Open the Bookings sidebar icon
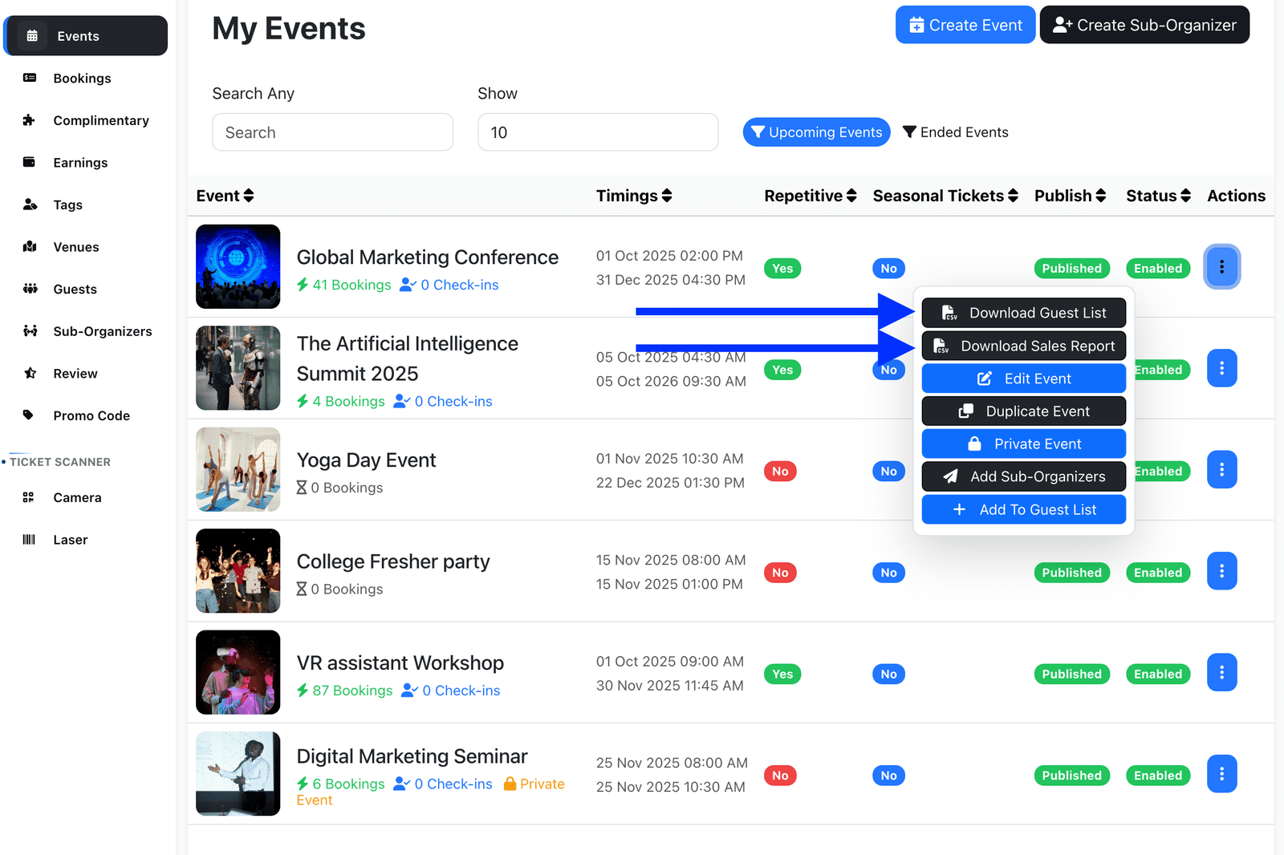 point(30,78)
